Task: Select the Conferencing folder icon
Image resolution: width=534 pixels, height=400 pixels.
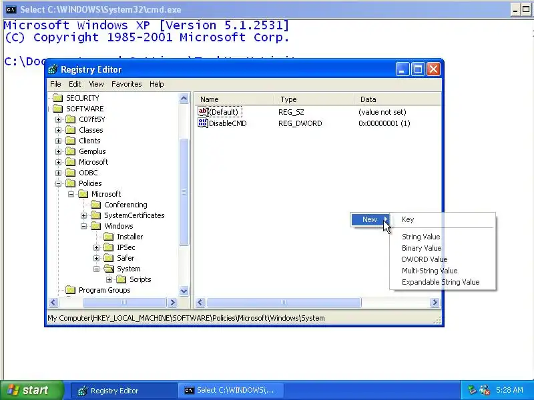Action: [96, 205]
